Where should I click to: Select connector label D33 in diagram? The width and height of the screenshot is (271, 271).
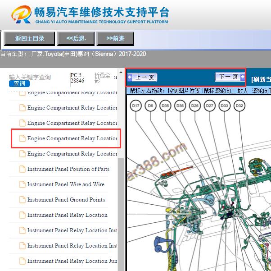pos(225,106)
